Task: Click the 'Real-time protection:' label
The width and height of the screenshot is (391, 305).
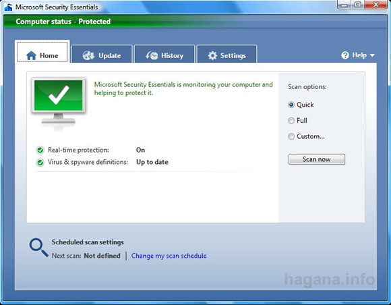Action: coord(78,150)
